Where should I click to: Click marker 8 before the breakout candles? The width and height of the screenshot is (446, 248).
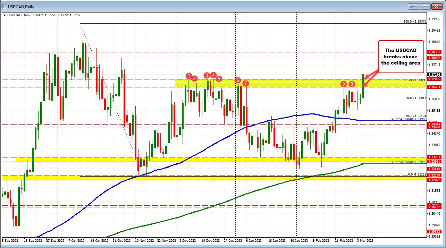point(343,84)
